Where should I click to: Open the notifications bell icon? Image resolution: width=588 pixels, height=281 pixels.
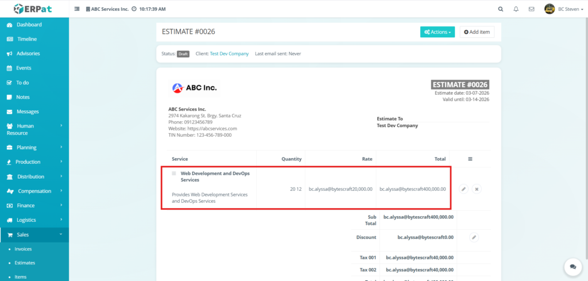click(x=516, y=9)
